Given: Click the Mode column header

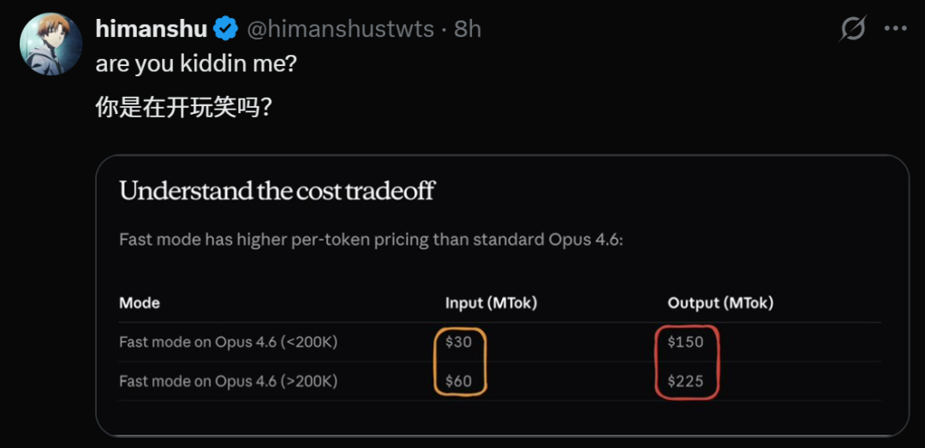Looking at the screenshot, I should [x=140, y=302].
